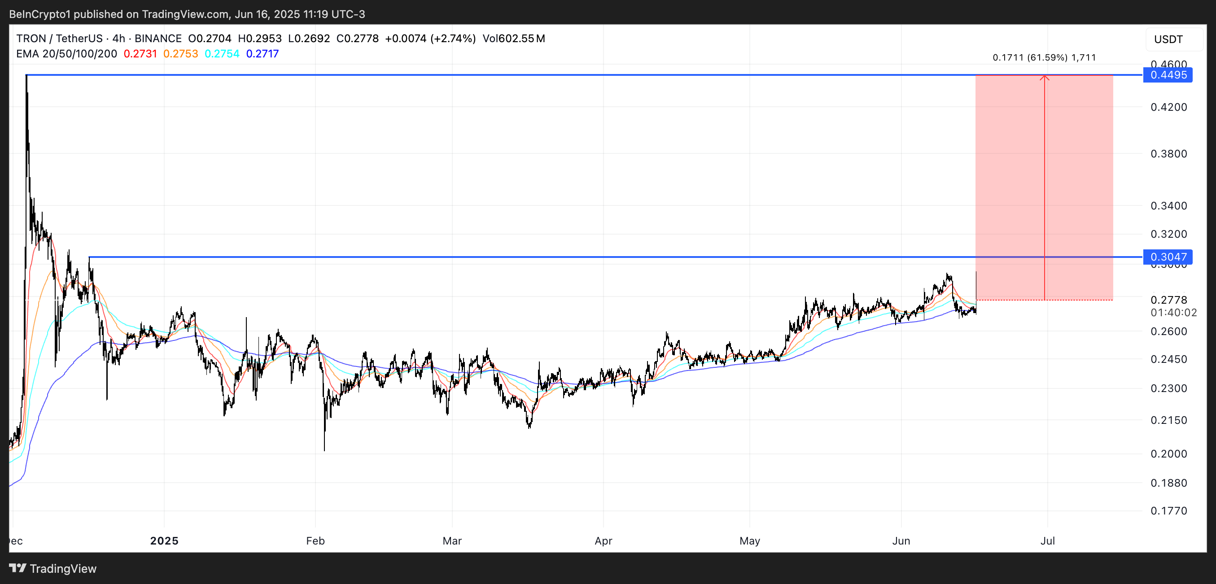Click the Feb label on time axis
The width and height of the screenshot is (1216, 584).
coord(315,540)
